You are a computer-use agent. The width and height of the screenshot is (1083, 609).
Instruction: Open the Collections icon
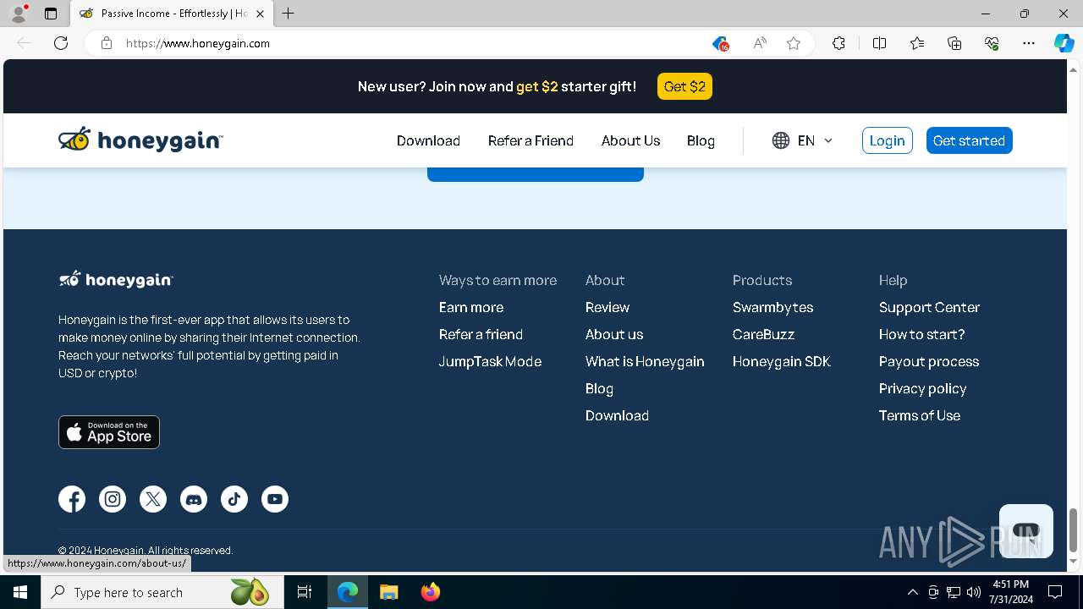click(954, 43)
